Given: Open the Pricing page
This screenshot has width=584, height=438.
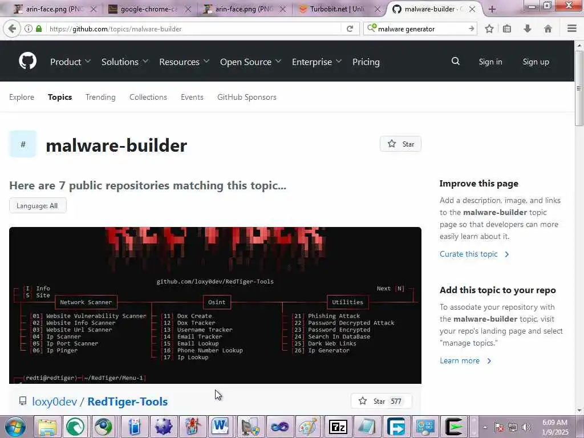Looking at the screenshot, I should coord(366,62).
